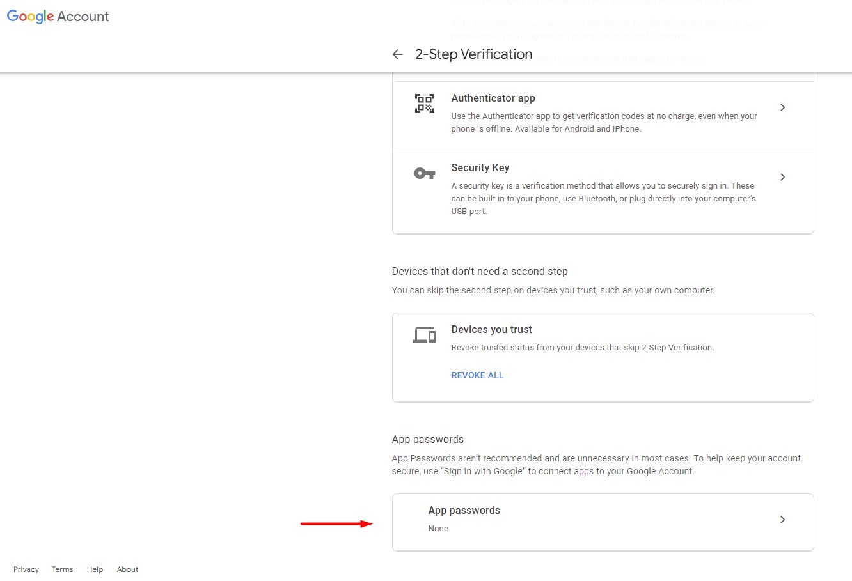The height and width of the screenshot is (581, 852).
Task: Click REVOKE ALL trusted devices
Action: pyautogui.click(x=477, y=375)
